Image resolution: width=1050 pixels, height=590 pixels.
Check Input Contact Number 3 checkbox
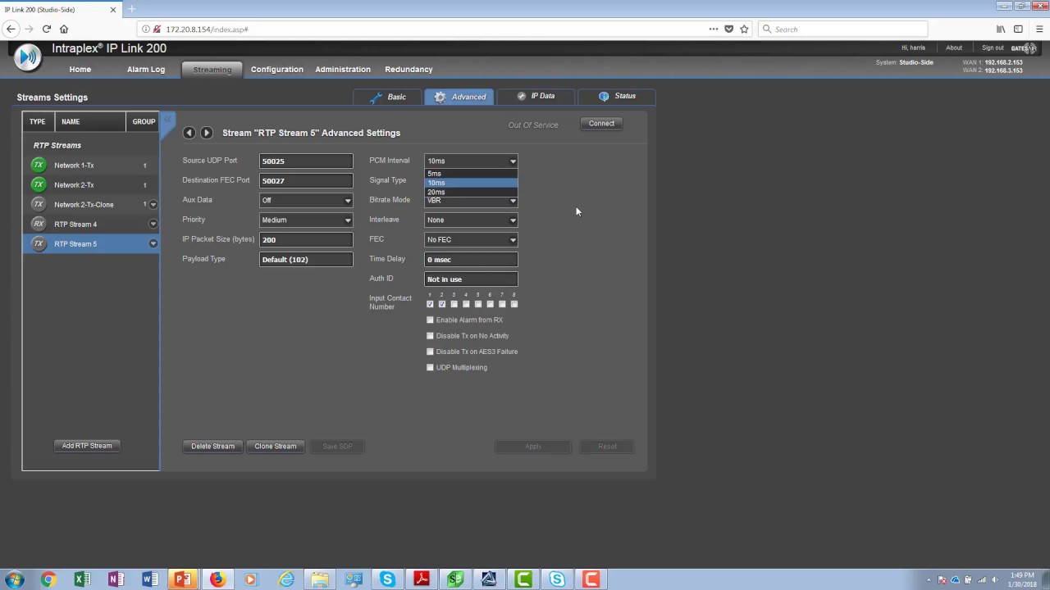454,304
